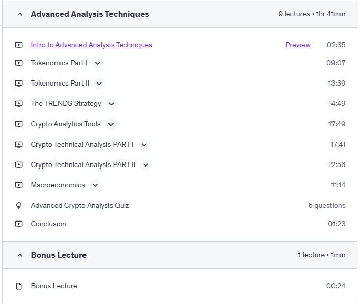
Task: Expand Tokenomics Part II details chevron
Action: tap(99, 84)
